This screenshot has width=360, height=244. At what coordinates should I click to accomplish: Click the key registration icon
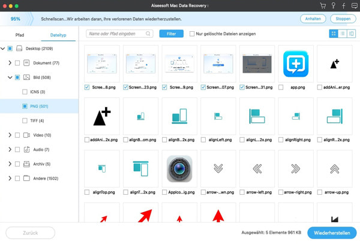(x=334, y=6)
